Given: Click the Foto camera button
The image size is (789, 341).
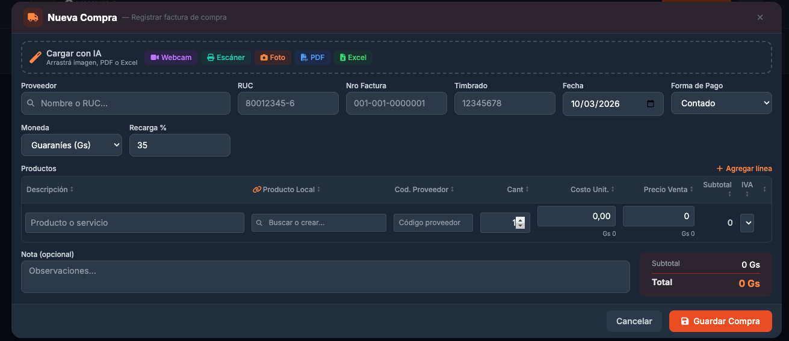Looking at the screenshot, I should point(273,58).
